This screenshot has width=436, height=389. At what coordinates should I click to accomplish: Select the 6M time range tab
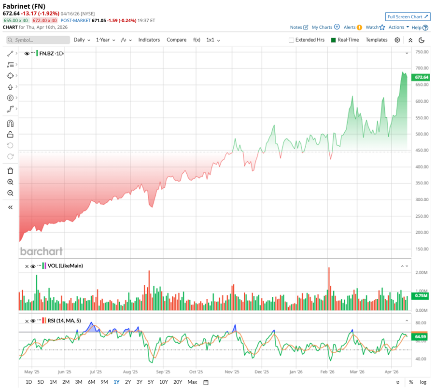coord(91,382)
